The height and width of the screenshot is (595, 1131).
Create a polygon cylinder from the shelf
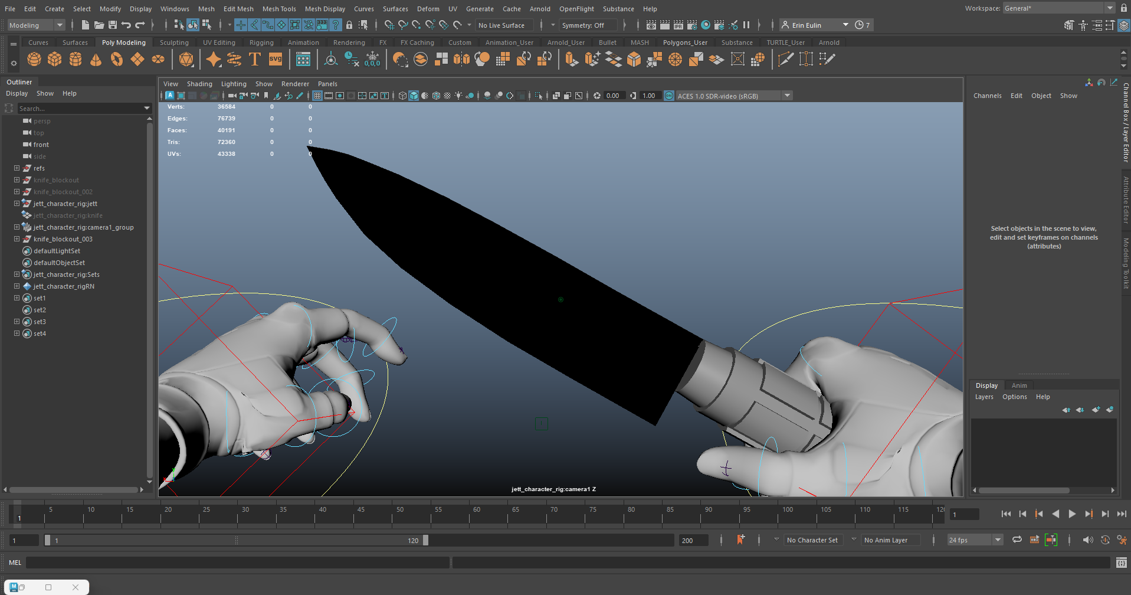click(76, 59)
